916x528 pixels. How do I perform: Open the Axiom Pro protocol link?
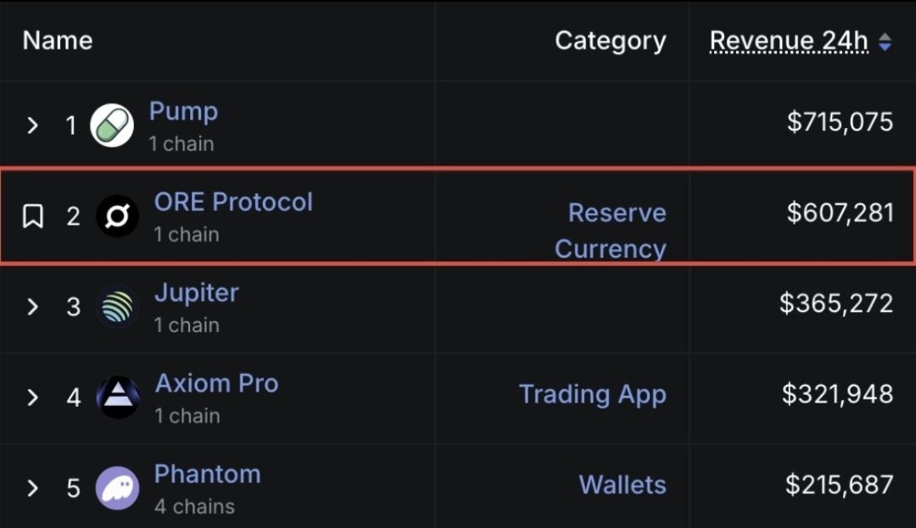point(216,383)
